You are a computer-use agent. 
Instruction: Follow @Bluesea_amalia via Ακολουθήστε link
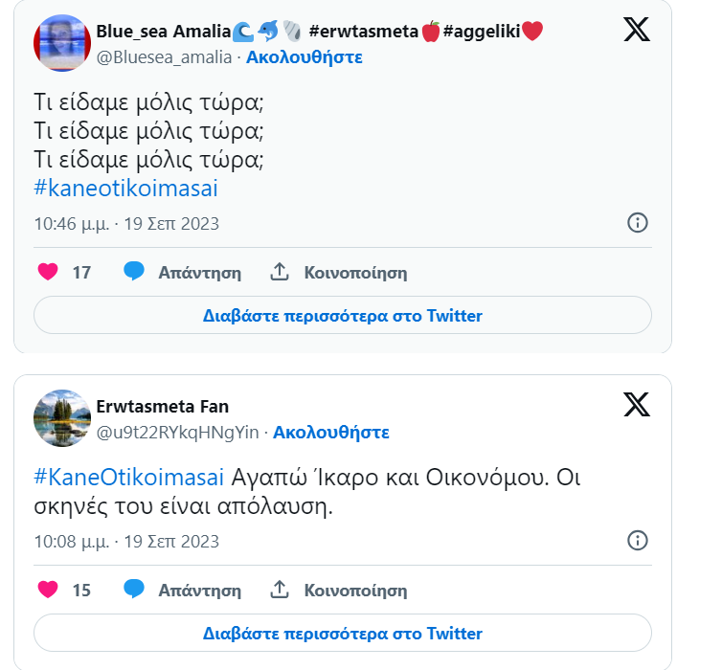pos(305,56)
